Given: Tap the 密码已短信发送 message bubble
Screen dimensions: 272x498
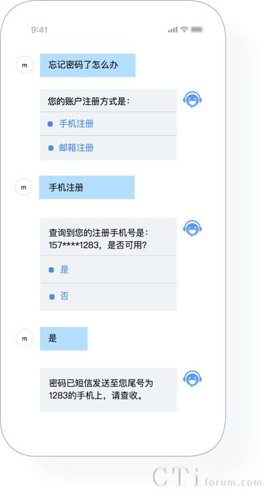Looking at the screenshot, I should pos(108,390).
